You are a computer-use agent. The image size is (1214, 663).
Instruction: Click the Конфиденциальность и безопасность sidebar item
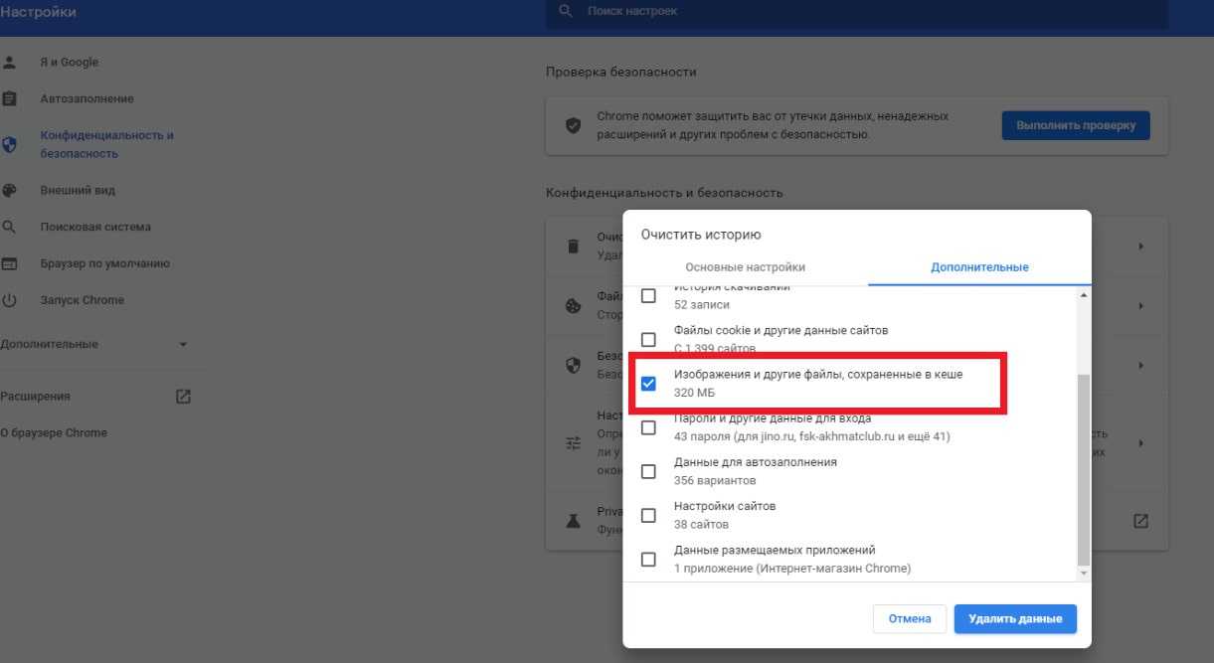point(107,144)
